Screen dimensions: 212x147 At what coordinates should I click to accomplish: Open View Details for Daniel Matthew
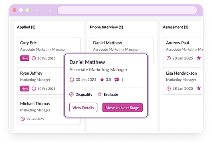point(83,107)
